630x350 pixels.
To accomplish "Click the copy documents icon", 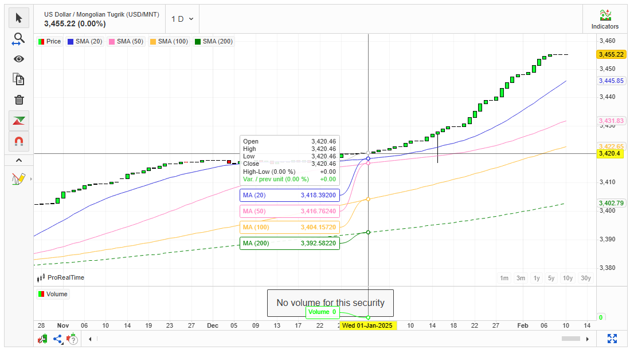I will click(19, 79).
